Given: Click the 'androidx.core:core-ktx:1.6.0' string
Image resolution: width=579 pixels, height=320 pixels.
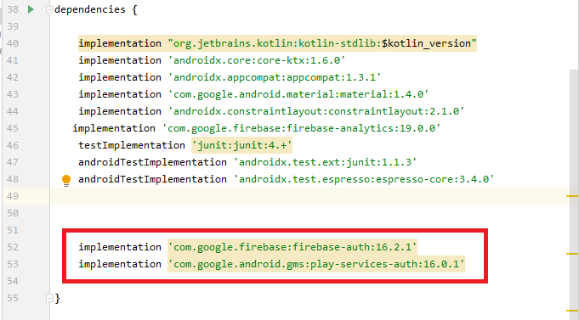Looking at the screenshot, I should point(257,60).
